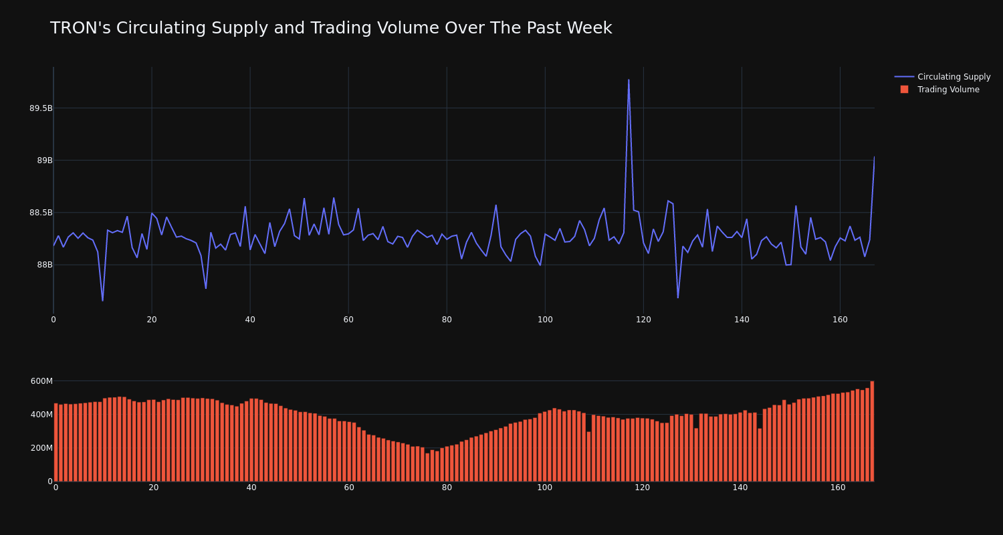Click x-axis label 60 on the supply chart
Viewport: 1003px width, 535px height.
pos(348,320)
